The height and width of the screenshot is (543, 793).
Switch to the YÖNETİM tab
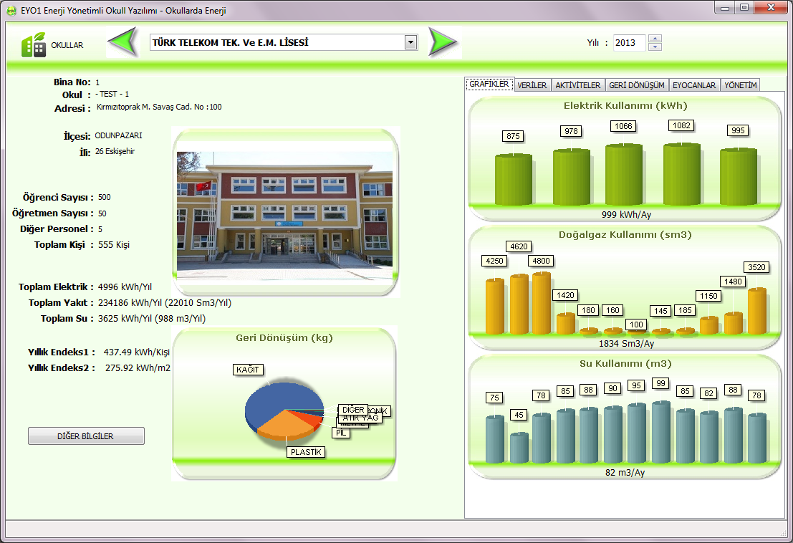click(740, 85)
